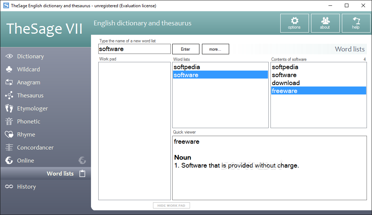
Task: Open the Rhyme finder
Action: point(26,135)
